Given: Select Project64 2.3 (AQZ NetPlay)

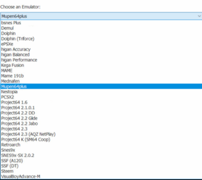Looking at the screenshot, I should (x=101, y=134).
